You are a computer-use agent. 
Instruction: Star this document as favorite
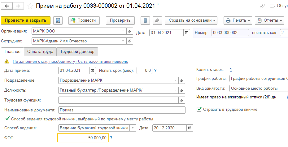click(30, 6)
